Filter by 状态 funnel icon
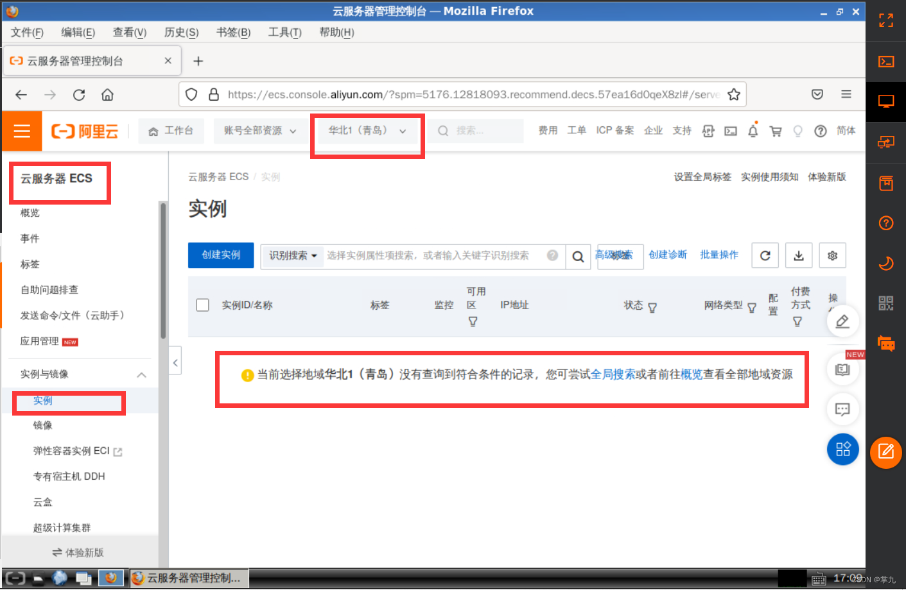 [652, 308]
